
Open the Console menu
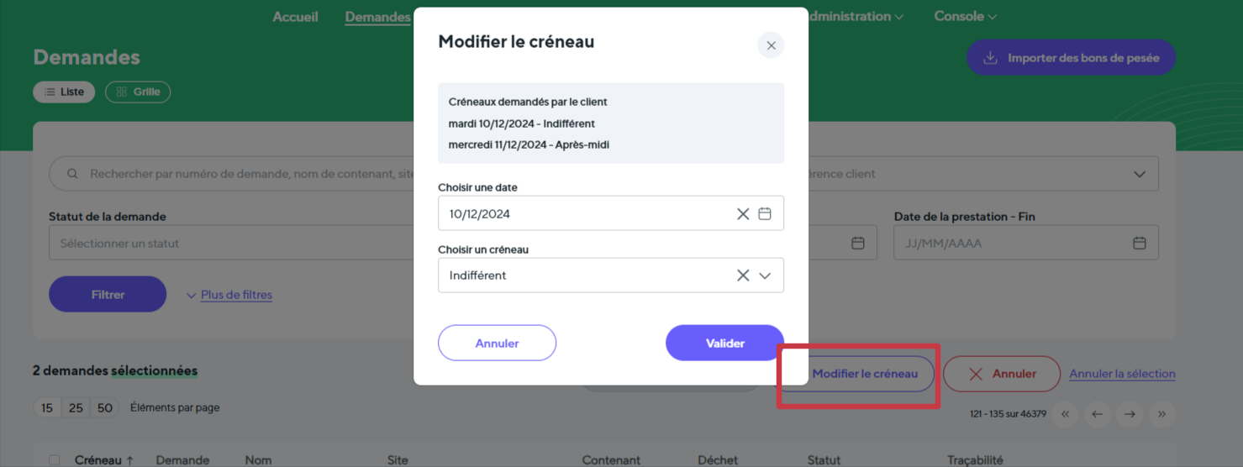click(x=965, y=16)
